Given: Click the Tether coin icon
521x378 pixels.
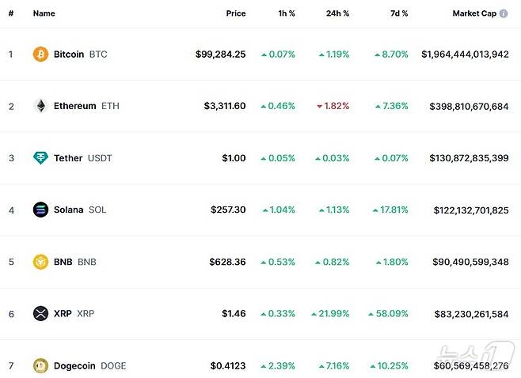Looking at the screenshot, I should pos(40,158).
